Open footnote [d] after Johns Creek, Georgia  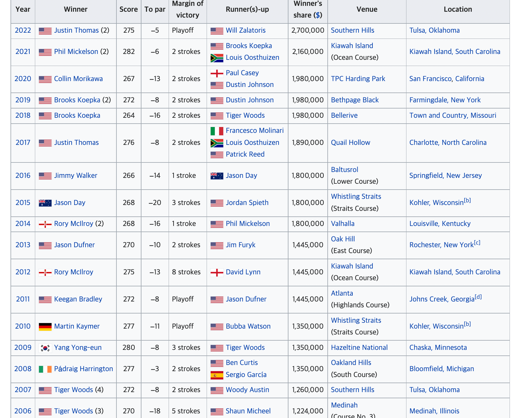(478, 297)
